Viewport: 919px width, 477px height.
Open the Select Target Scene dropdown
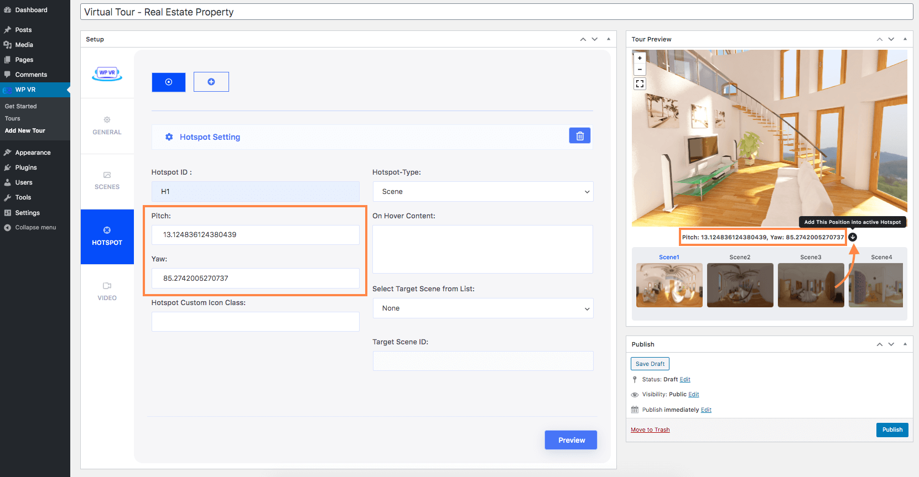tap(482, 308)
